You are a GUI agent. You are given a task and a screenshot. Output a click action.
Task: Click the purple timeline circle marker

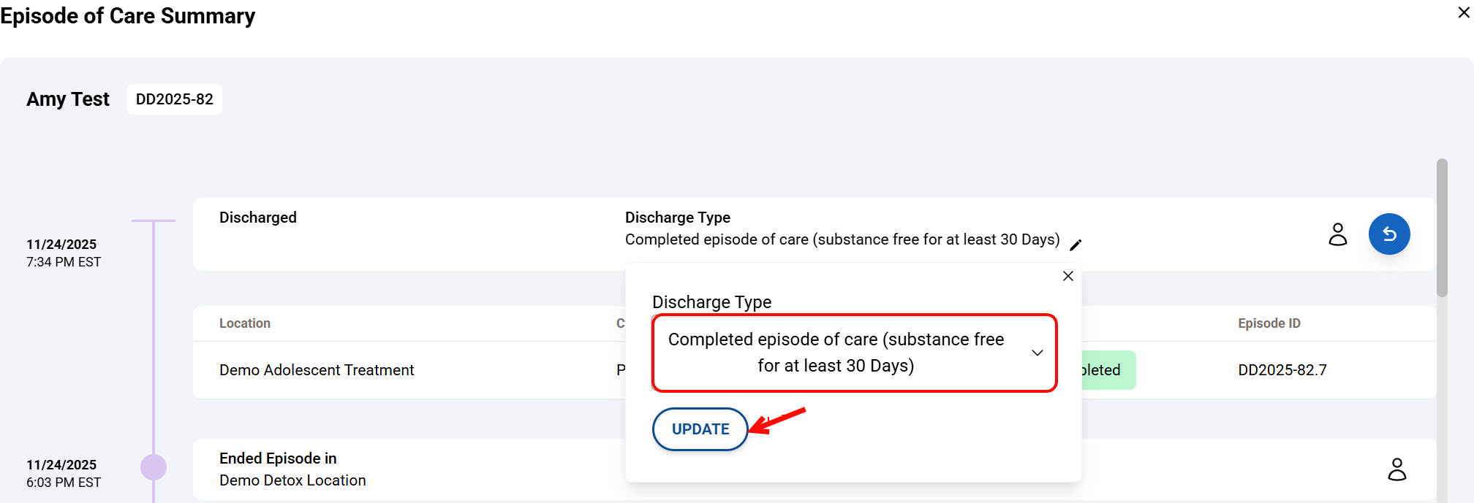154,467
